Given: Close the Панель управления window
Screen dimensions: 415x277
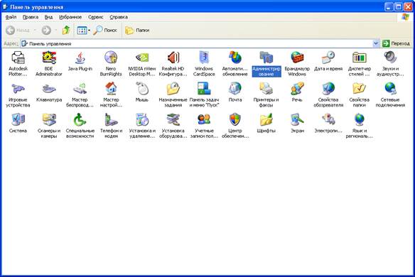Looking at the screenshot, I should 409,6.
